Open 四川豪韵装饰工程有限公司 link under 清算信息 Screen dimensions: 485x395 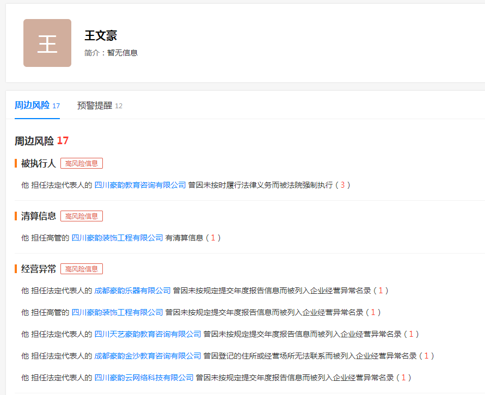click(117, 238)
